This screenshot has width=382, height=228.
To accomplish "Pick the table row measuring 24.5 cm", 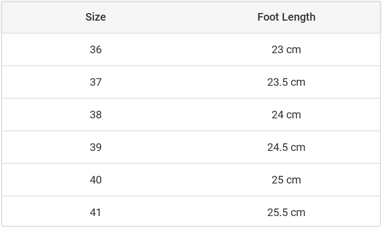I will pyautogui.click(x=190, y=147).
